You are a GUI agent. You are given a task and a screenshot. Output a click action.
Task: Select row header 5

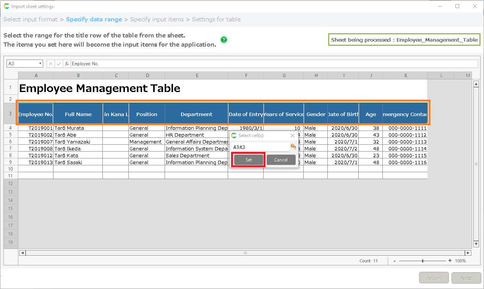click(x=11, y=135)
